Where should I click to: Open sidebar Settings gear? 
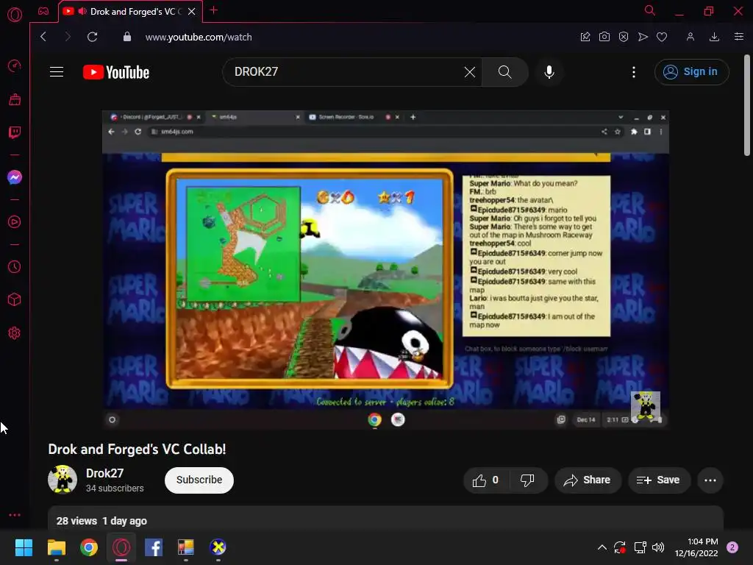pyautogui.click(x=15, y=333)
